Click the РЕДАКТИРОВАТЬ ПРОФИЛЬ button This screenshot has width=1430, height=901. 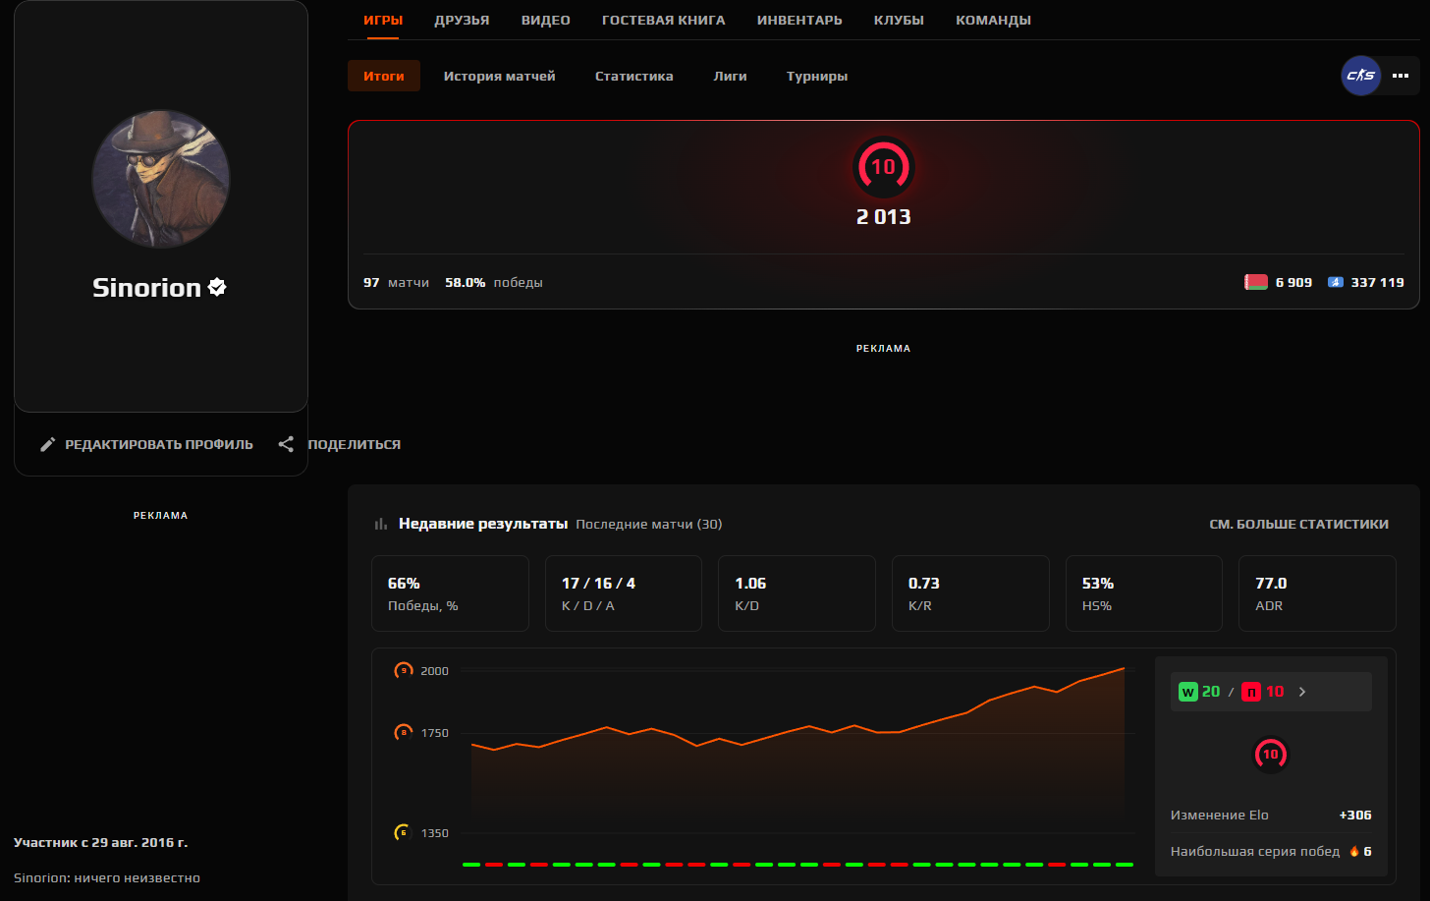point(146,444)
